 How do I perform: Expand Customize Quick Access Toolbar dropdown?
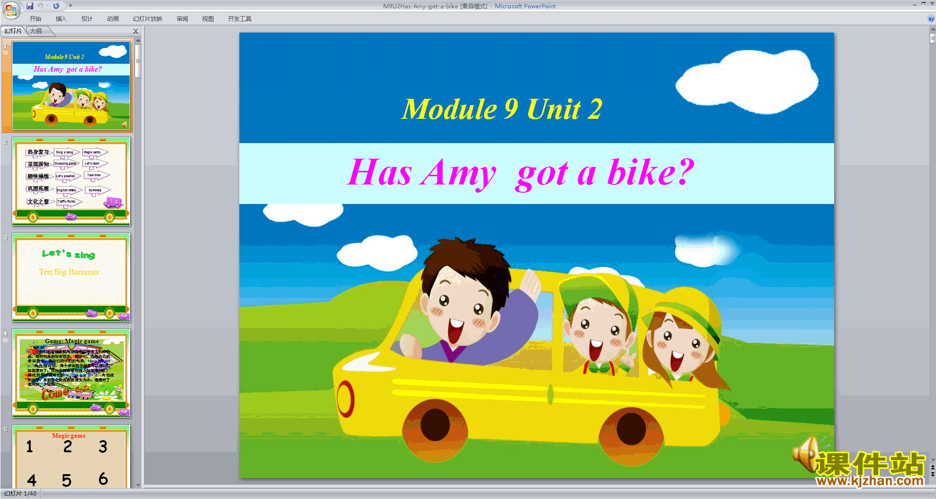70,6
